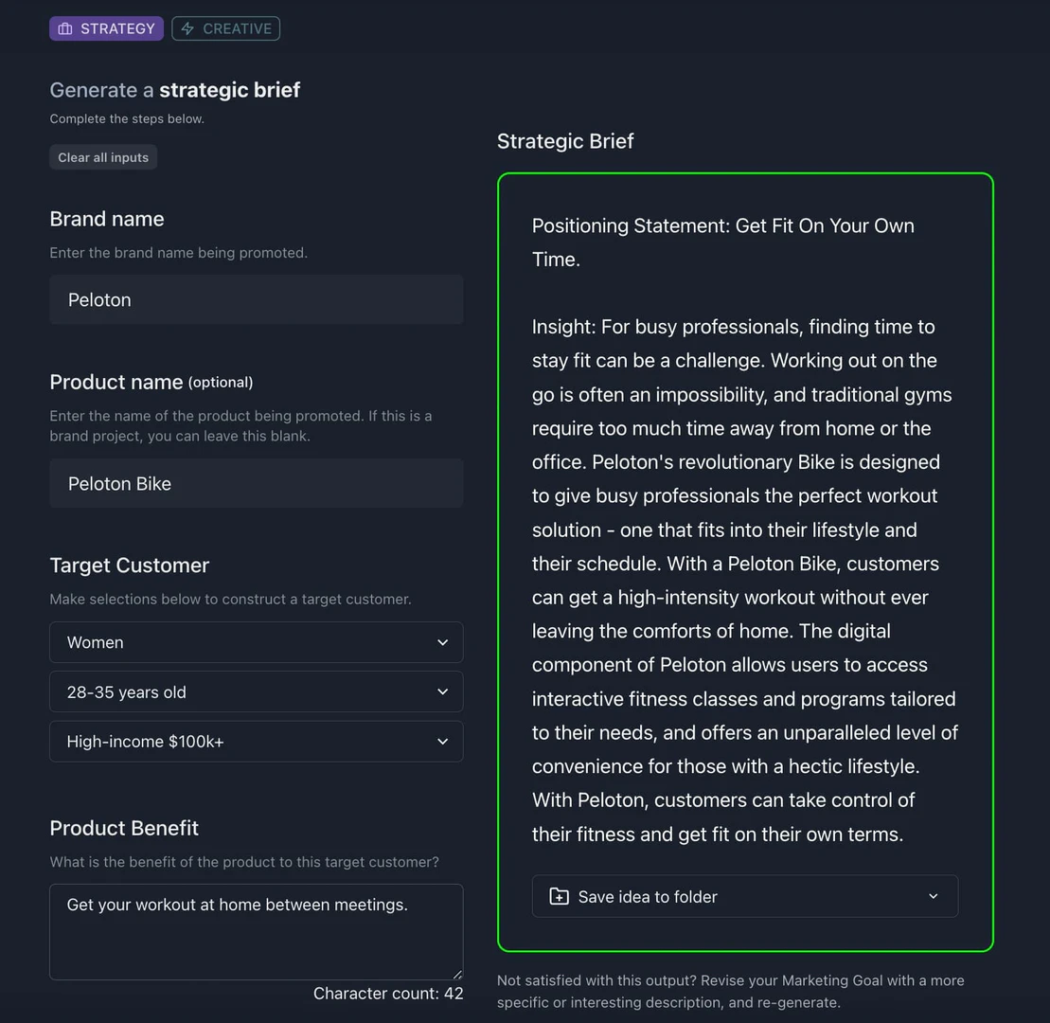Click the chevron arrow on the Women selector
This screenshot has width=1050, height=1023.
click(442, 642)
